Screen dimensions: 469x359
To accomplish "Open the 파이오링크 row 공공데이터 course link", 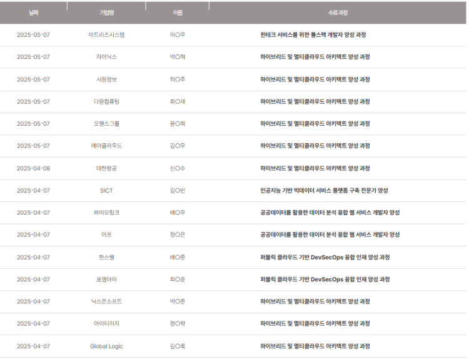I will click(330, 213).
